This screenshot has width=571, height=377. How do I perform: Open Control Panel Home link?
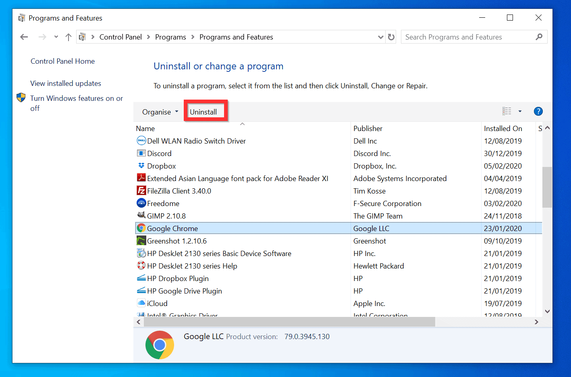click(62, 61)
